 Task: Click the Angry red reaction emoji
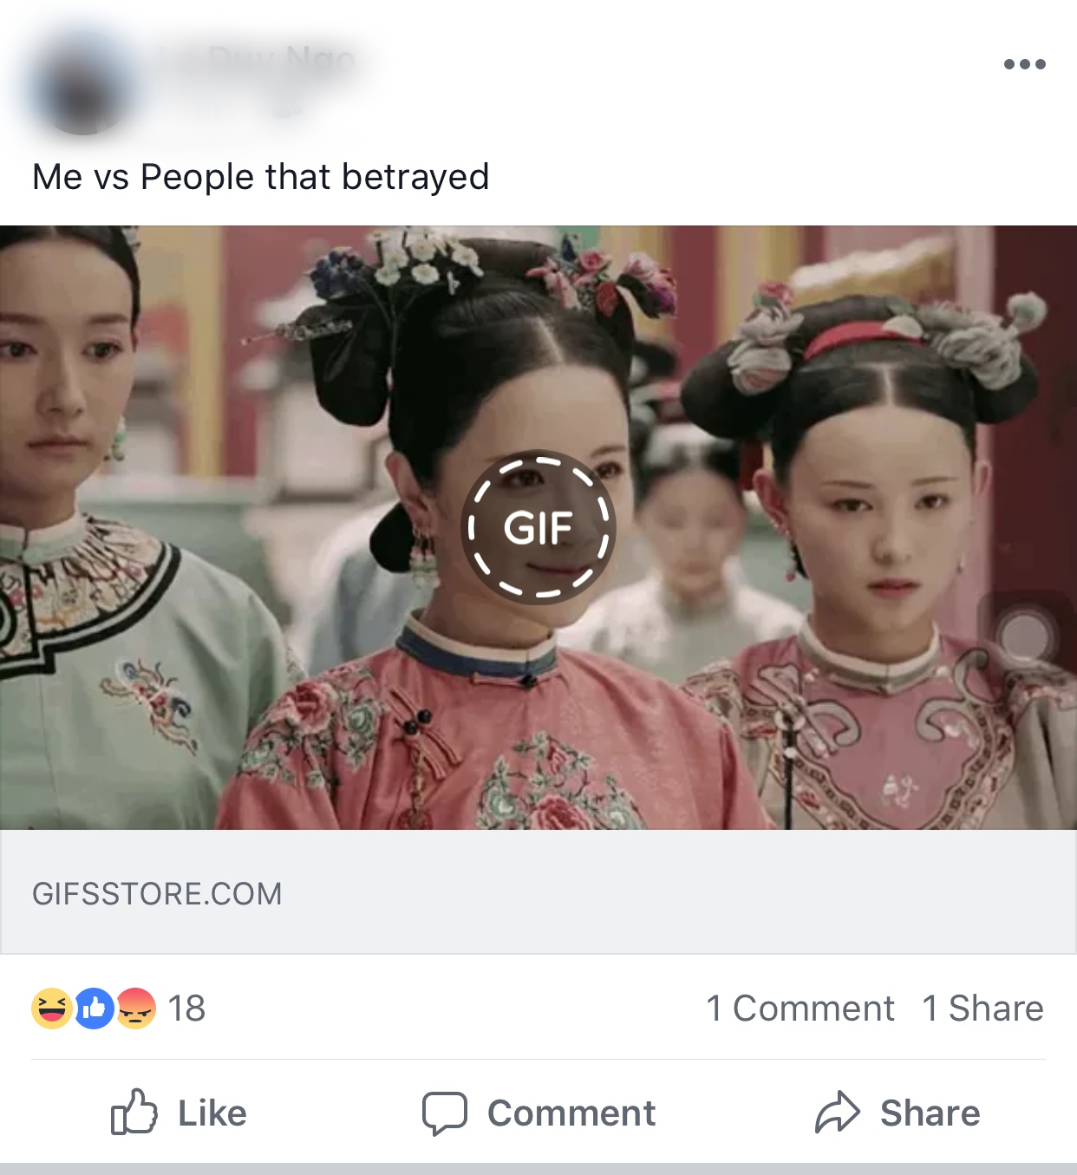point(135,1009)
